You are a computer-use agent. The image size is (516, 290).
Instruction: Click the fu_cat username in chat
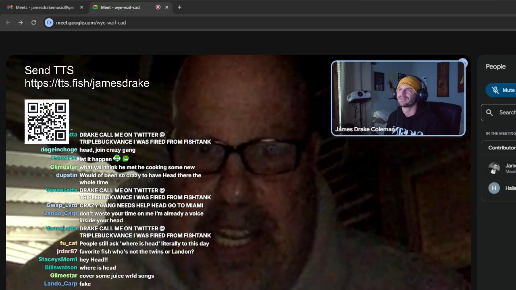(x=69, y=244)
